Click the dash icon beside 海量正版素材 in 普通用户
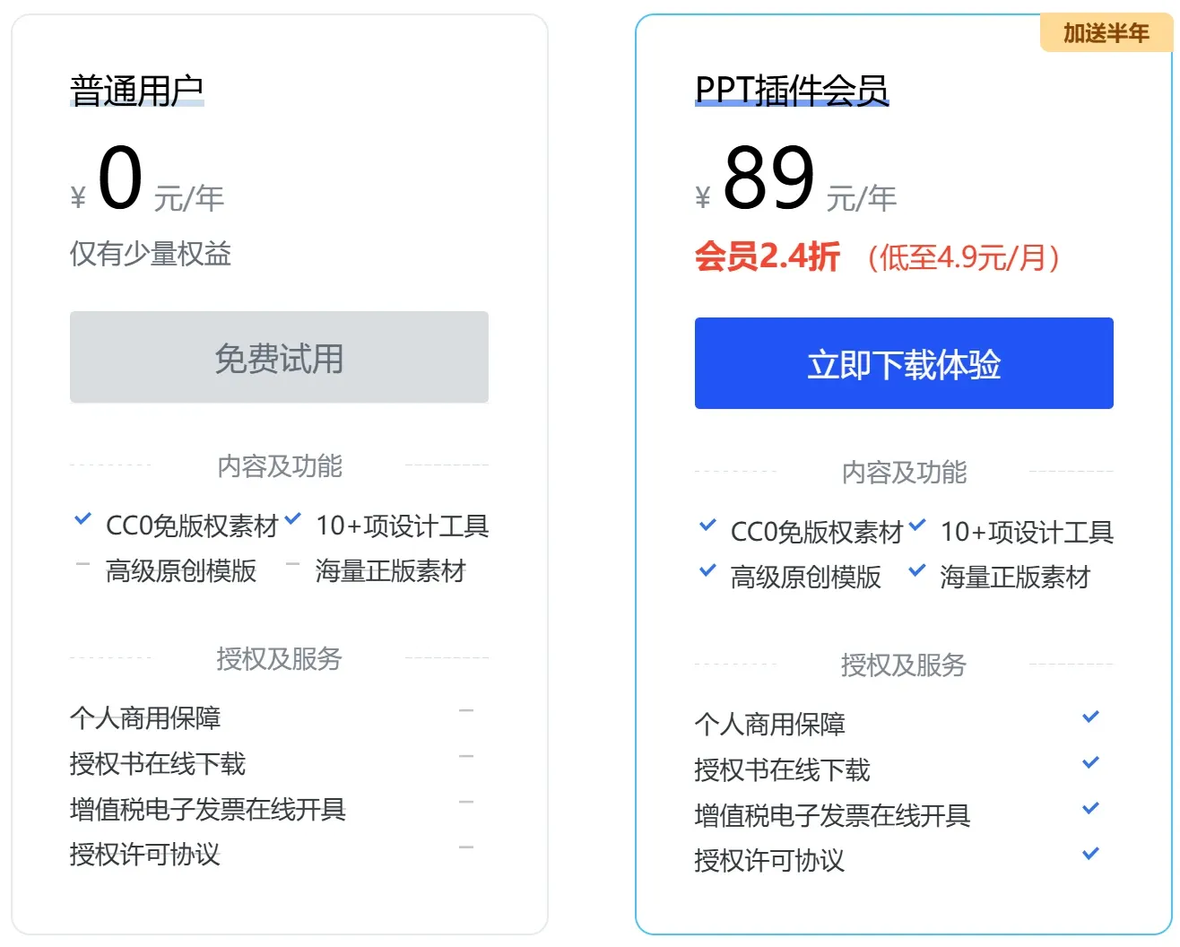Viewport: 1180px width, 947px height. [291, 565]
